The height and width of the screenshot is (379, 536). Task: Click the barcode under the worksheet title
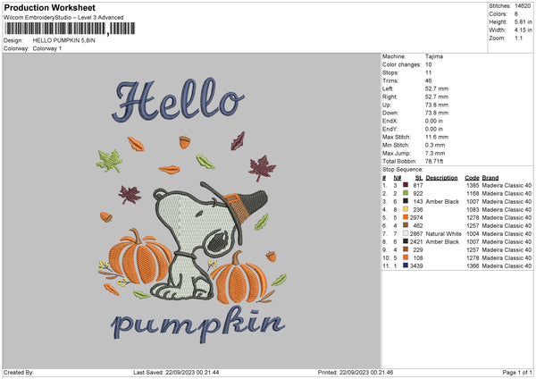tap(70, 29)
